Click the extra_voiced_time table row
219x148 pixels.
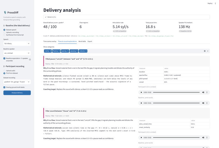pos(174,124)
